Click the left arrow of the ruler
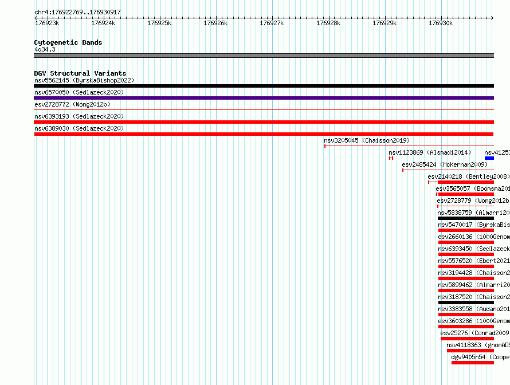The height and width of the screenshot is (385, 510). coord(36,18)
